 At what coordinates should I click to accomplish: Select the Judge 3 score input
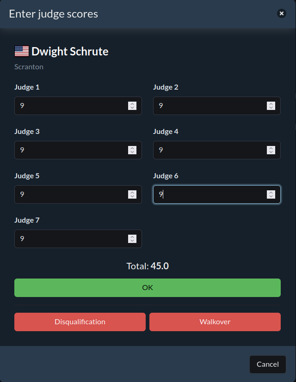coord(69,150)
